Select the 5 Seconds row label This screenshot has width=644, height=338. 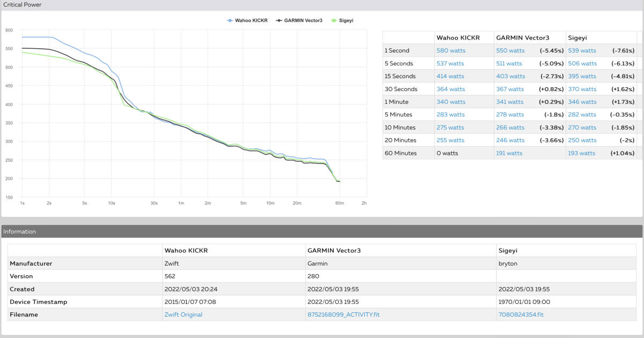pos(399,63)
